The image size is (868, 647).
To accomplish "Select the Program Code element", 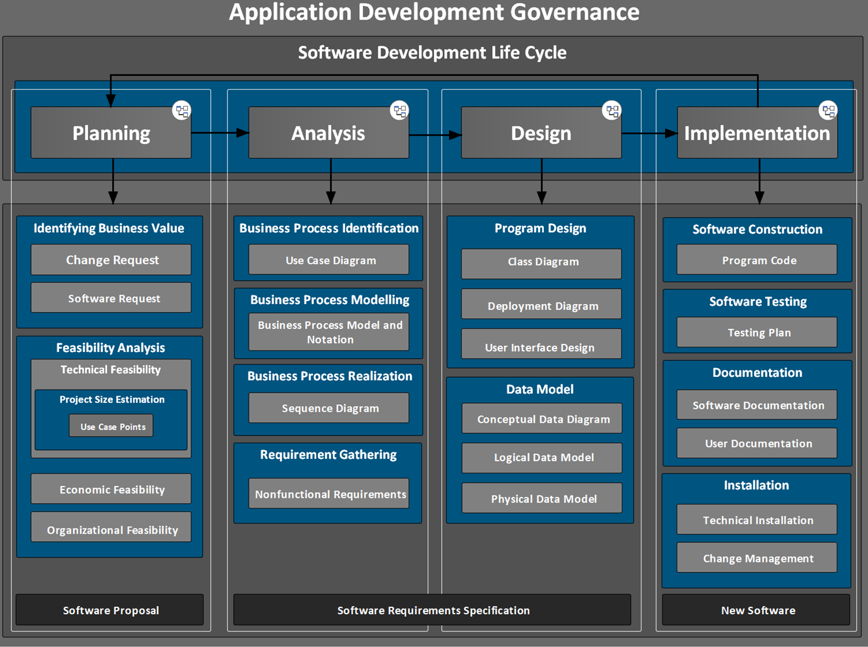I will point(757,259).
